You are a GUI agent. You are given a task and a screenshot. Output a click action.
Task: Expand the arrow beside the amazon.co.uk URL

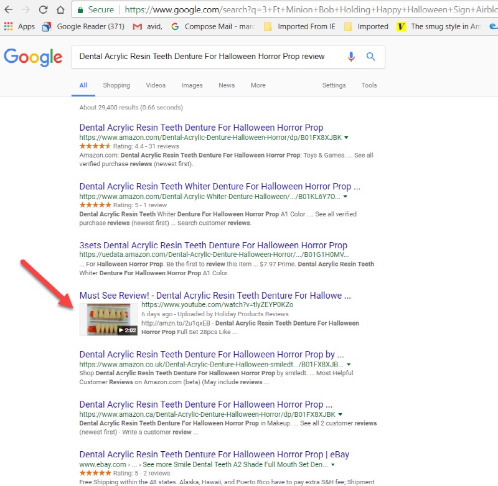click(349, 365)
